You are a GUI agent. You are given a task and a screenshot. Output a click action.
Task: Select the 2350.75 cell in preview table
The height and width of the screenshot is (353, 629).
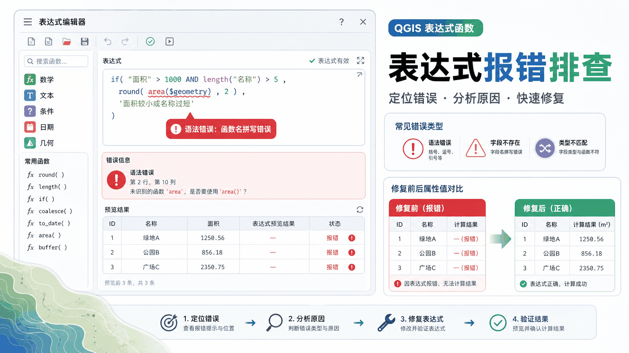click(x=213, y=267)
